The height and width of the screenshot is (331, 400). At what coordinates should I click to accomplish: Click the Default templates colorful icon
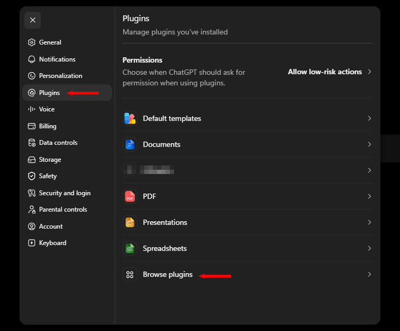click(x=130, y=118)
